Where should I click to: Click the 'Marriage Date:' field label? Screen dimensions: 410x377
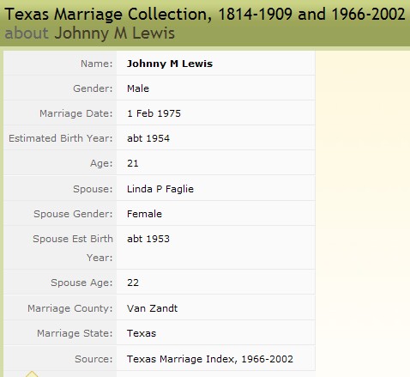tap(76, 113)
